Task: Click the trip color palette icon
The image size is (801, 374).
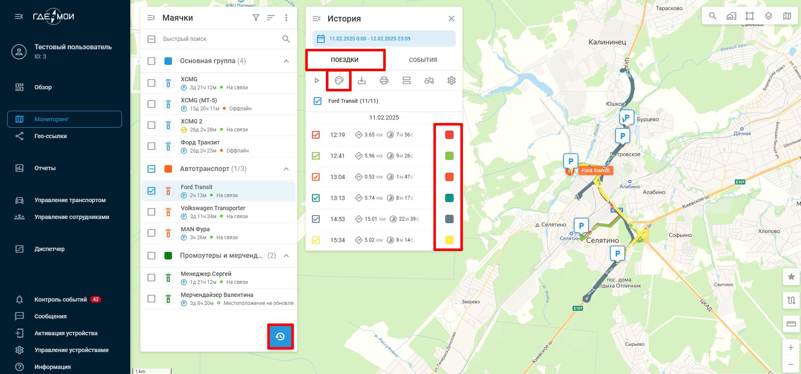Action: (x=339, y=80)
